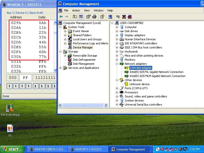Open the View menu
Image resolution: width=204 pixels, height=153 pixels.
[87, 10]
